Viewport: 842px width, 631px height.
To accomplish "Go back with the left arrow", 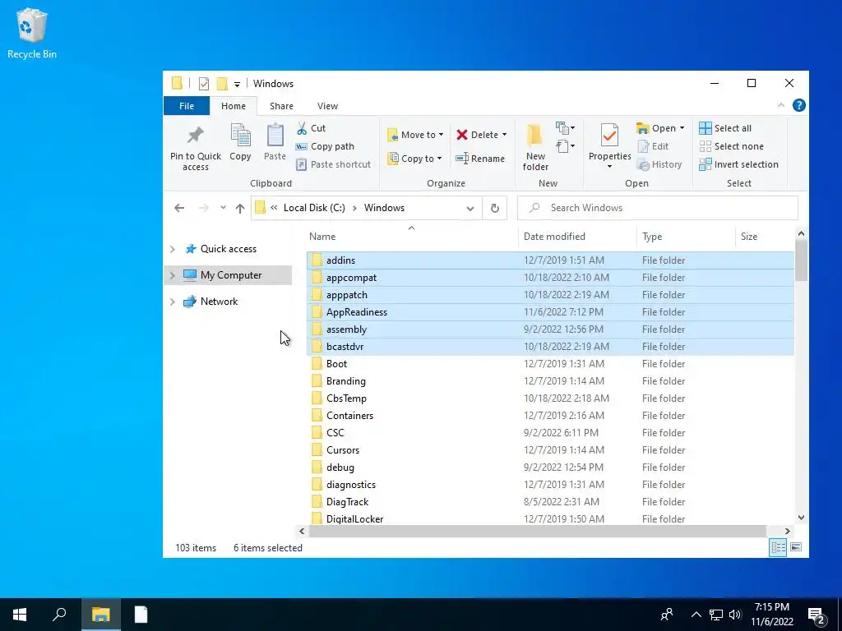I will pyautogui.click(x=179, y=208).
